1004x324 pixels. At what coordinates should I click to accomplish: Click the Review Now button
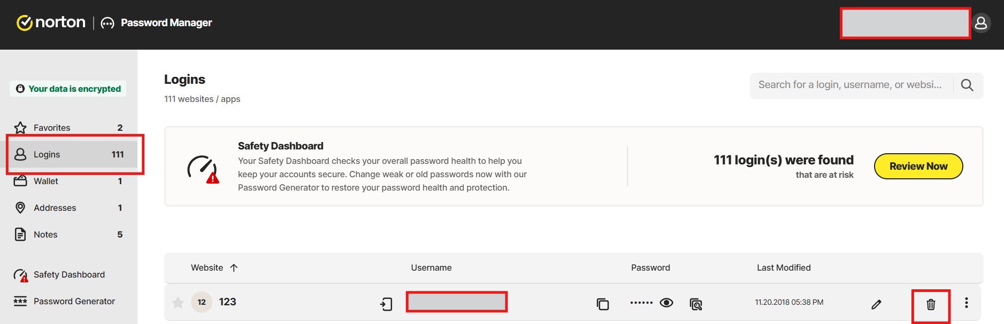918,166
